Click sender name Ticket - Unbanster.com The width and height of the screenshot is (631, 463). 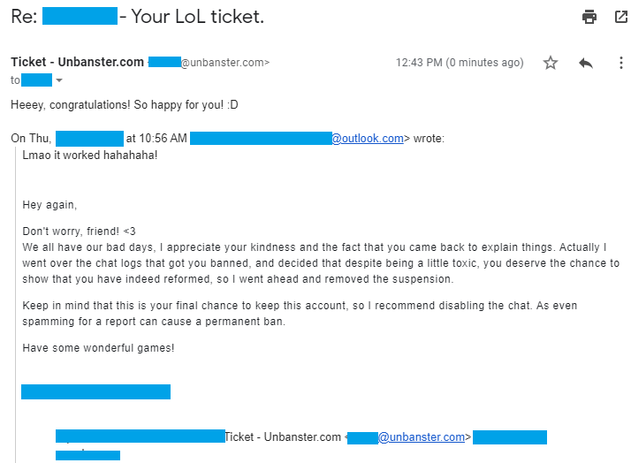click(77, 62)
